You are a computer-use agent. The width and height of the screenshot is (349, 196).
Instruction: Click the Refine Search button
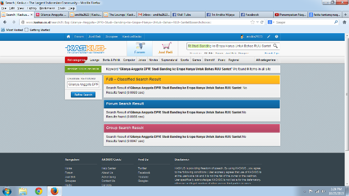pos(83,95)
